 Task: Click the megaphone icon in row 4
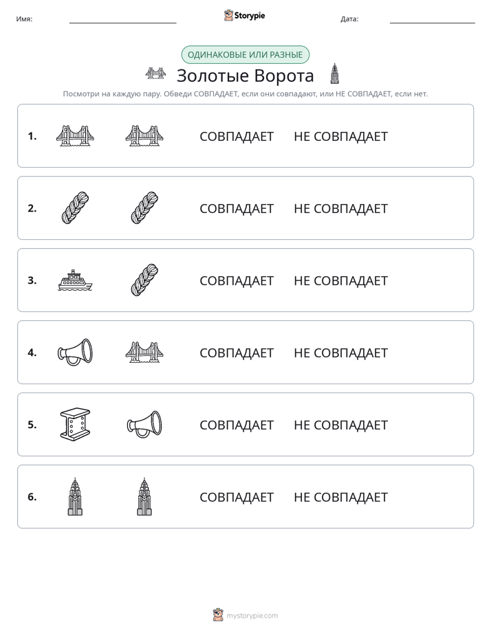pyautogui.click(x=75, y=353)
